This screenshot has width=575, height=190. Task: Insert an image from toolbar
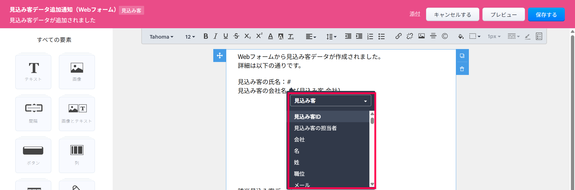421,36
